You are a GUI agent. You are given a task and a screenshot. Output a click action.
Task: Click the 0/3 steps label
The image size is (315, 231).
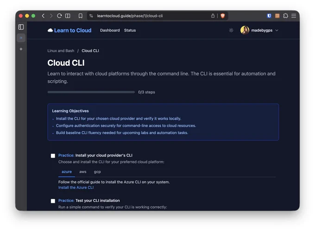146,92
